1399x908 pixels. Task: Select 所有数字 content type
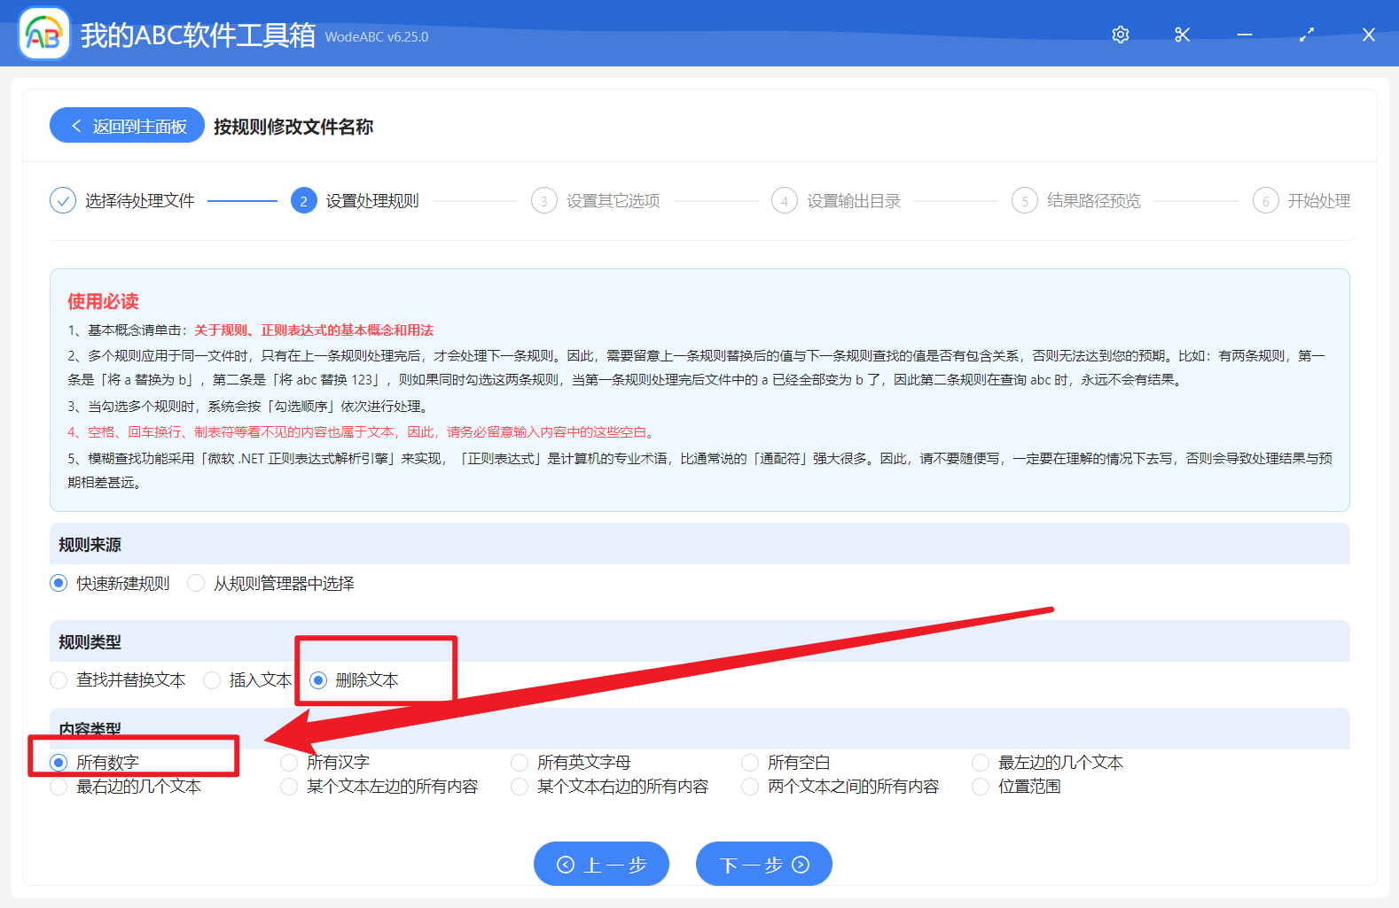click(96, 762)
